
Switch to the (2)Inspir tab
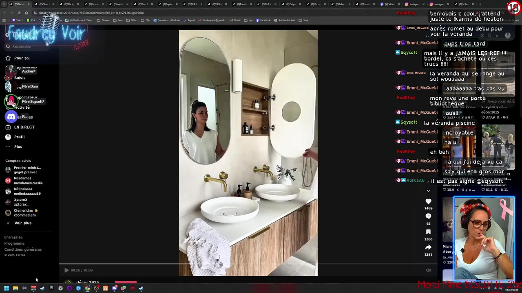pos(118,4)
